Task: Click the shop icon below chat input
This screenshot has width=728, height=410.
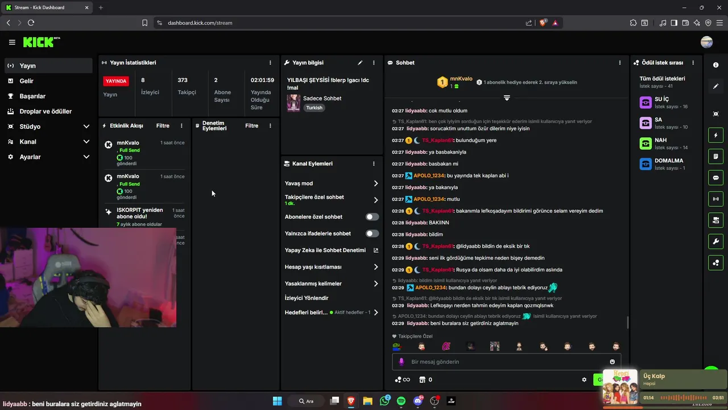Action: point(422,380)
